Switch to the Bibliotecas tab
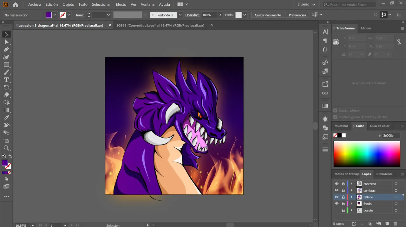Viewport: 406px width, 227px height. pos(384,174)
